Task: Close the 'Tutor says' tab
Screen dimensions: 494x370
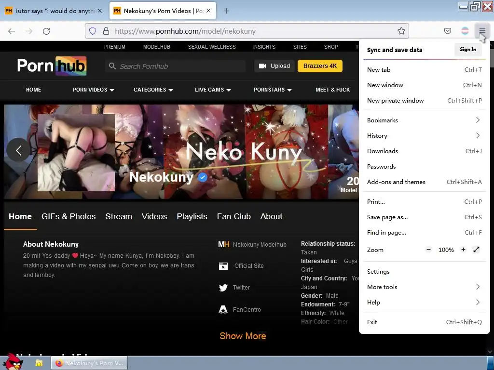Action: point(100,11)
